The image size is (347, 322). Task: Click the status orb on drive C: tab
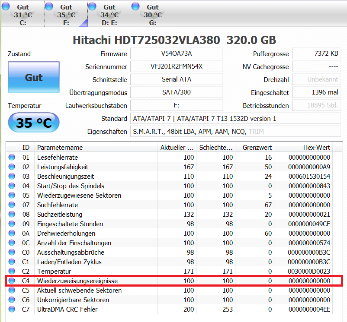tap(6, 6)
